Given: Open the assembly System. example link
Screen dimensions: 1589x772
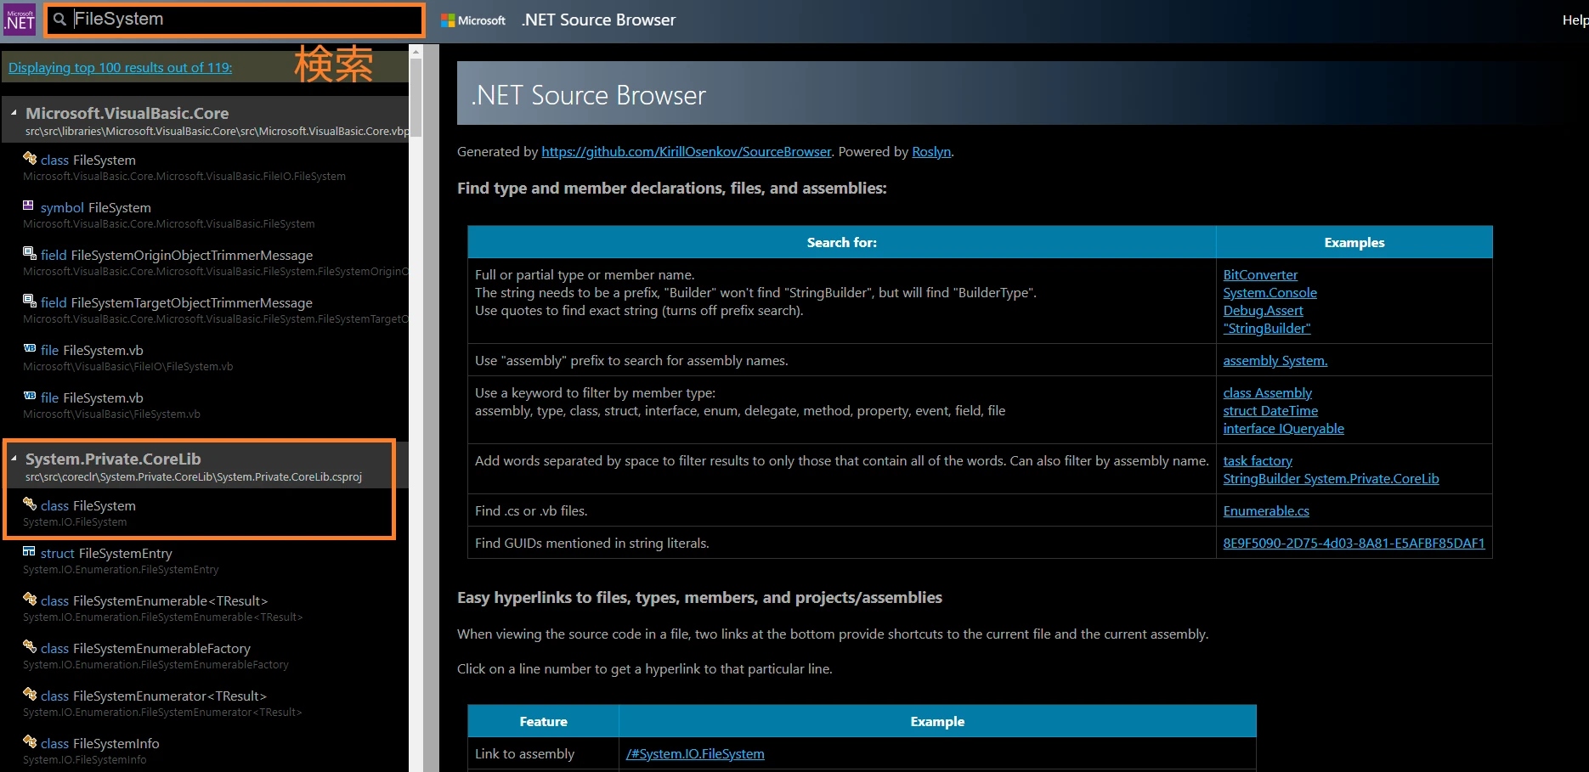Looking at the screenshot, I should (1275, 360).
